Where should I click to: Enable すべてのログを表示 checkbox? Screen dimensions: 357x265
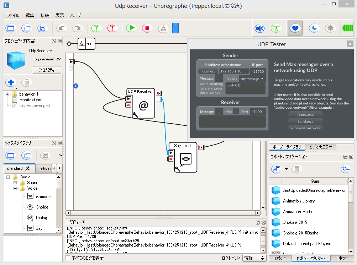coord(68,258)
